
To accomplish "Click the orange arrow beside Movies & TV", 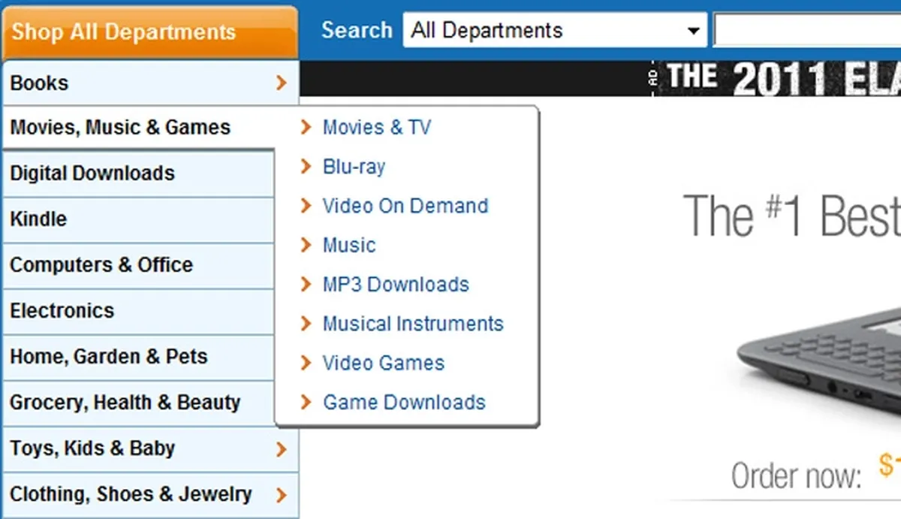I will coord(306,127).
